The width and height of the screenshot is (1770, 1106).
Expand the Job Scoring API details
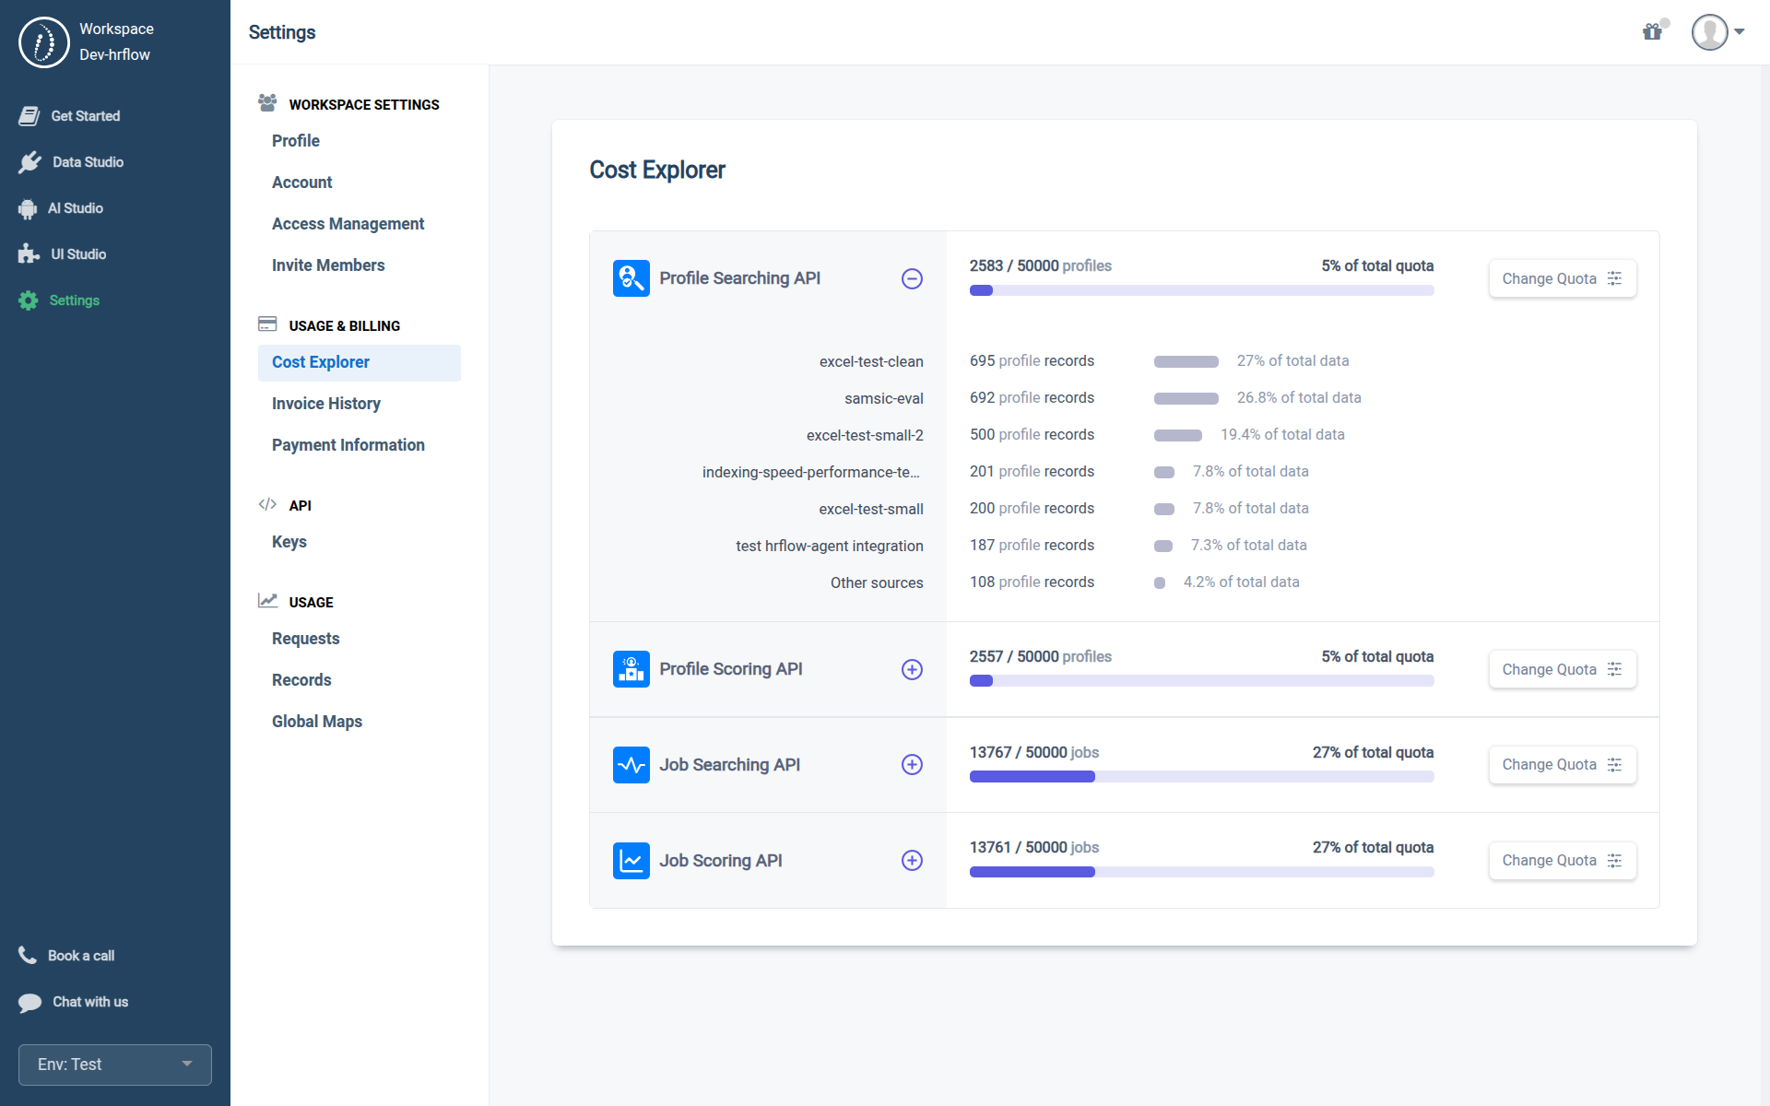click(912, 861)
